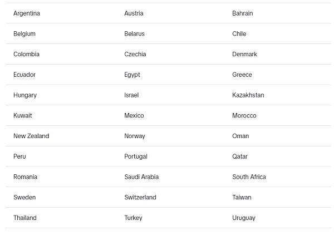The width and height of the screenshot is (334, 235).
Task: Choose New Zealand from the list
Action: pos(31,136)
